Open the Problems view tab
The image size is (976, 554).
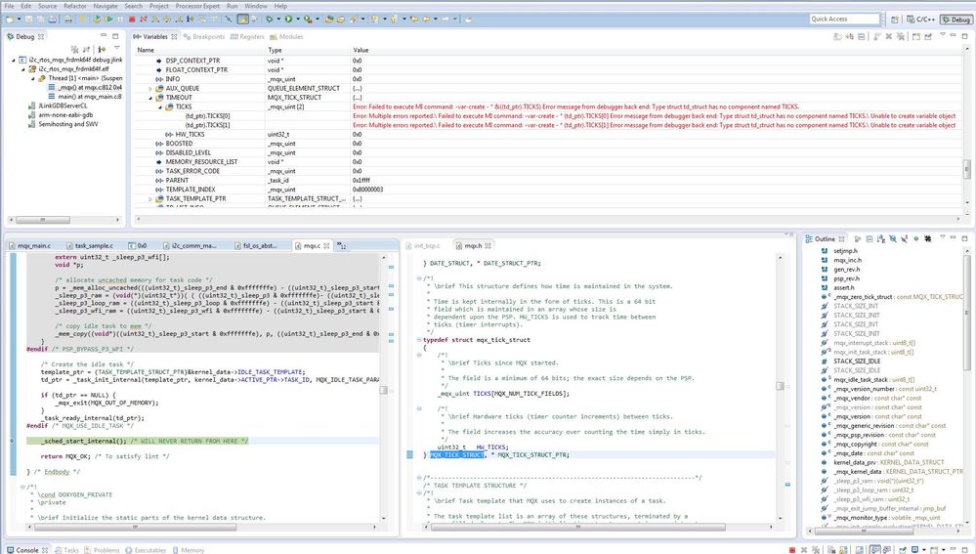click(105, 549)
